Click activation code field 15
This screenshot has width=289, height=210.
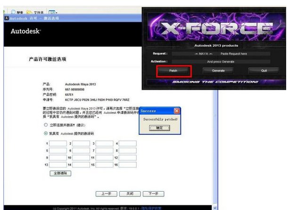(x=104, y=165)
